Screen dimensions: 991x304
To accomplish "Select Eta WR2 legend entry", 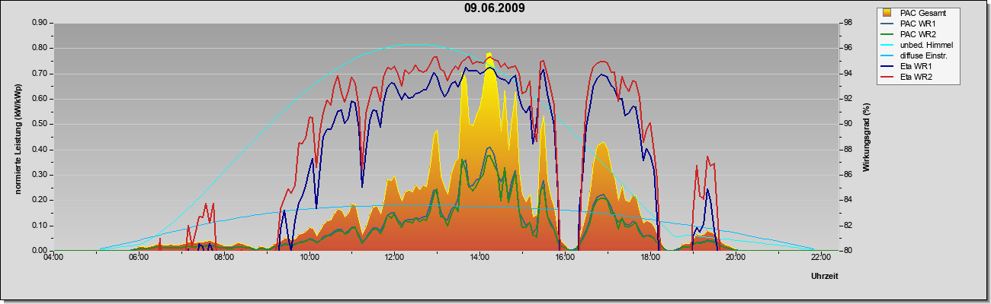I will pyautogui.click(x=914, y=77).
